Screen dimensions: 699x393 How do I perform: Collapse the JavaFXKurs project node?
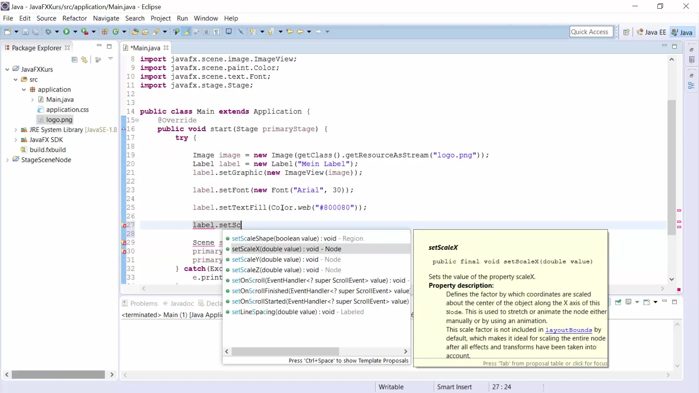point(7,69)
